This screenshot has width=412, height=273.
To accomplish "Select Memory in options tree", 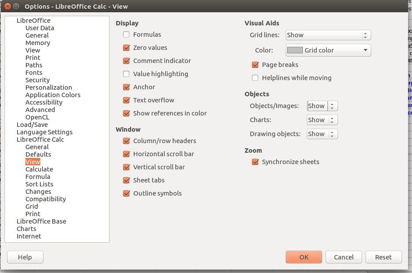I will pos(38,43).
